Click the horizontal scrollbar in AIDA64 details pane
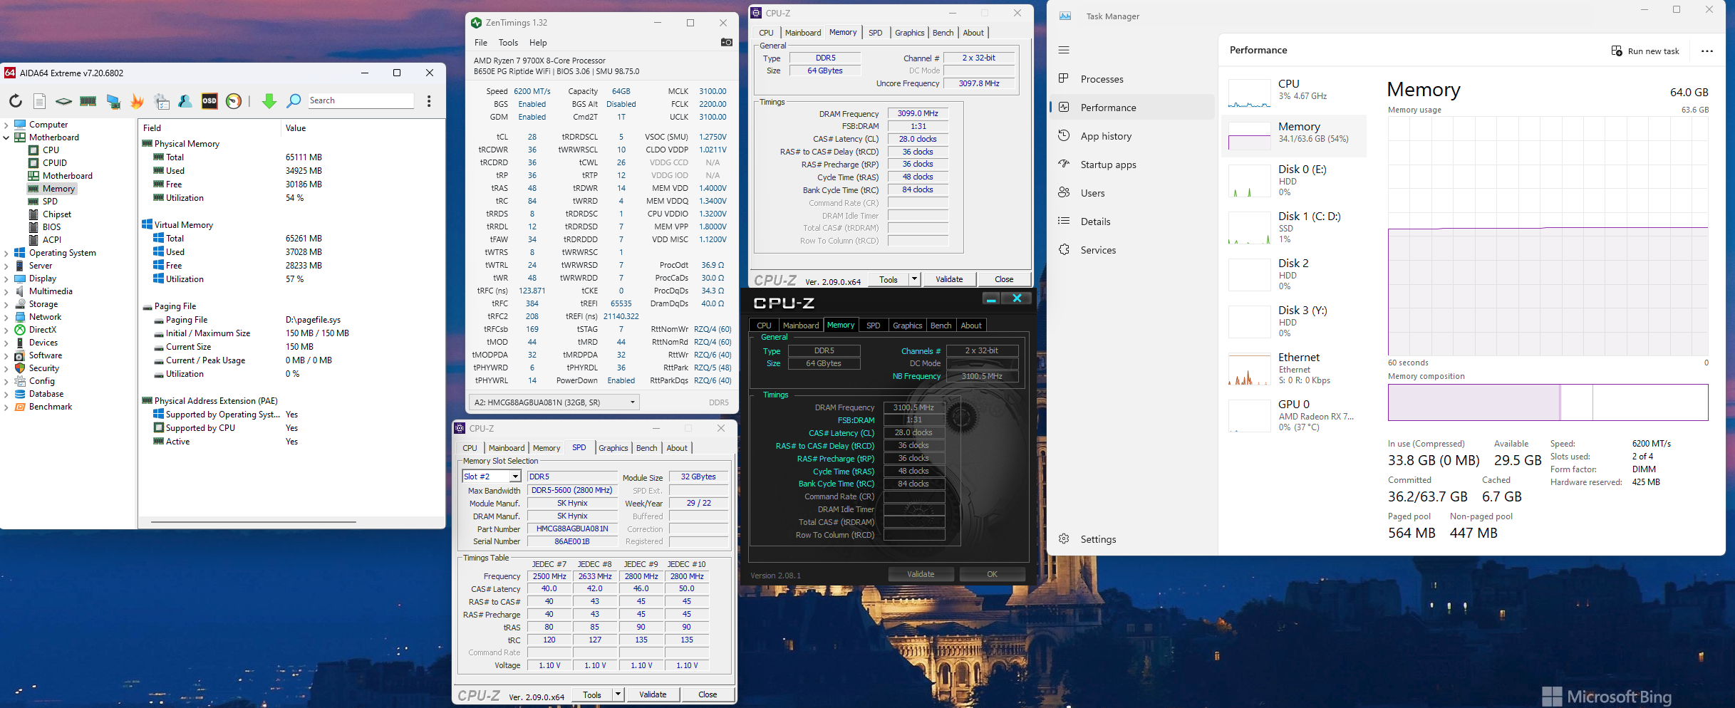 point(253,522)
